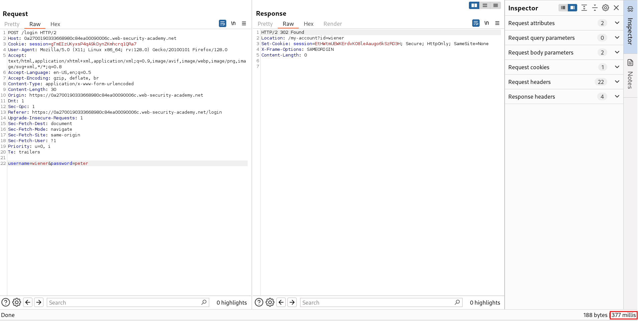Open the Request panel hamburger menu
638x321 pixels.
click(244, 23)
